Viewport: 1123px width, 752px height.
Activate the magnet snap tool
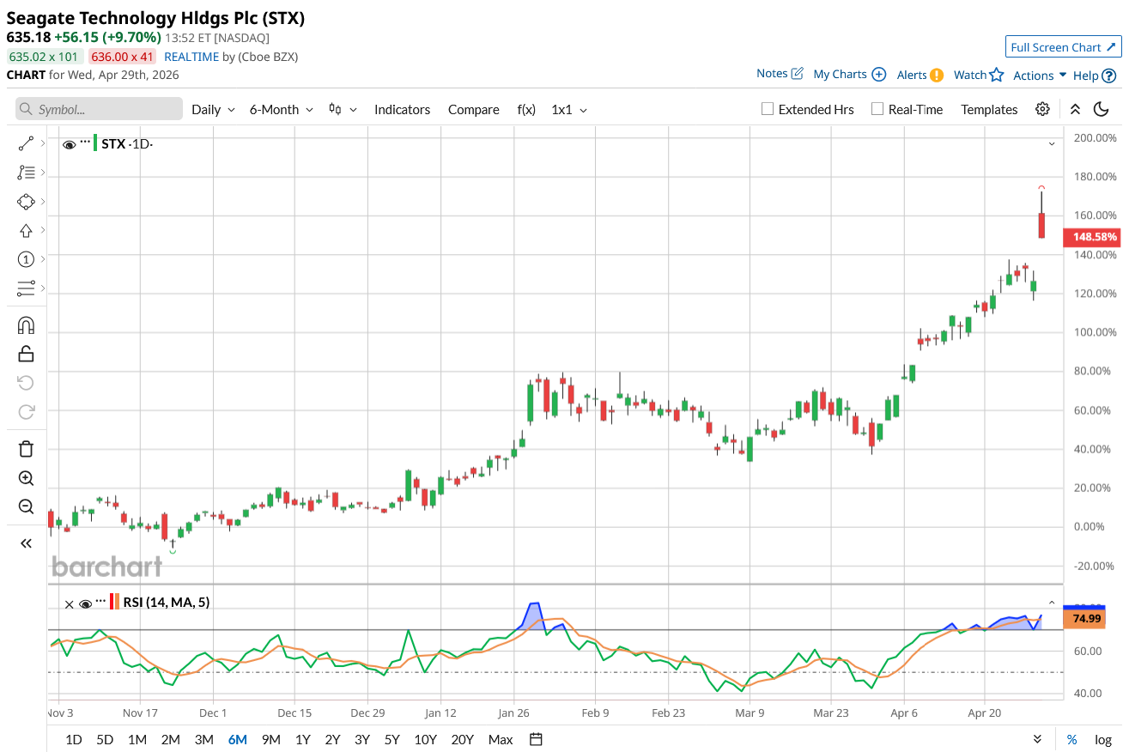[26, 325]
